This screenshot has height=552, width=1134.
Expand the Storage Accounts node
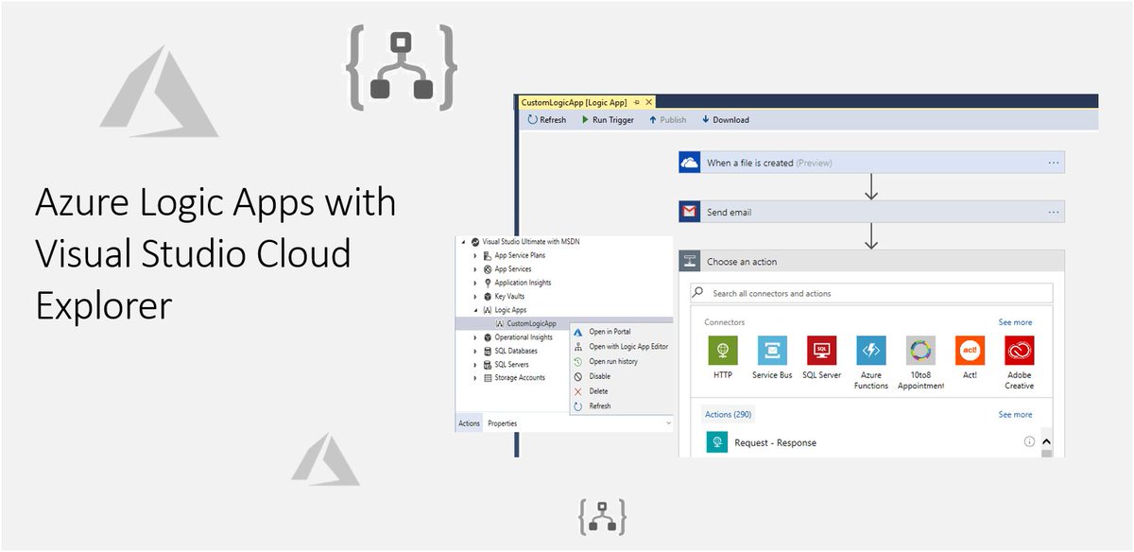[475, 378]
